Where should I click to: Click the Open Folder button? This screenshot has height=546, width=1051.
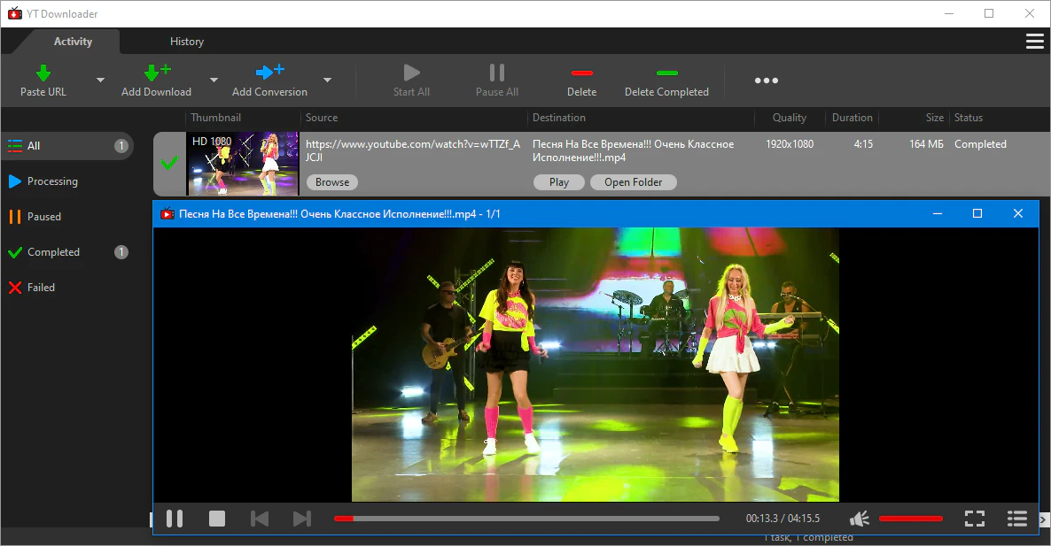tap(634, 182)
